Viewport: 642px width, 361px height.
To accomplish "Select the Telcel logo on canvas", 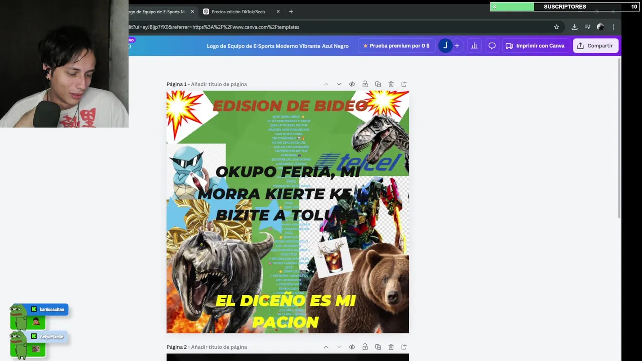I will 359,163.
